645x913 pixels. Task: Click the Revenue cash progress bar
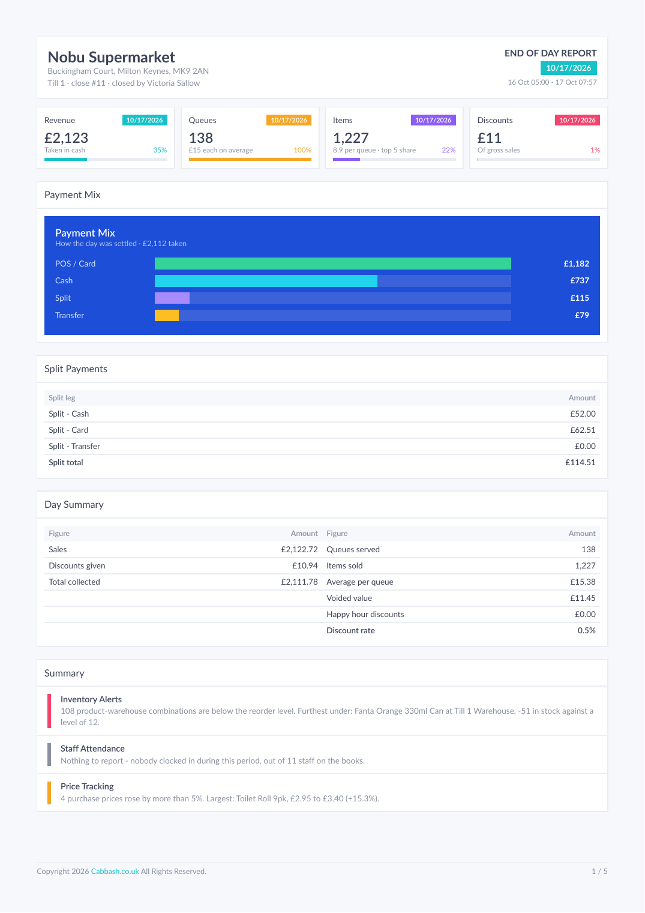point(106,159)
